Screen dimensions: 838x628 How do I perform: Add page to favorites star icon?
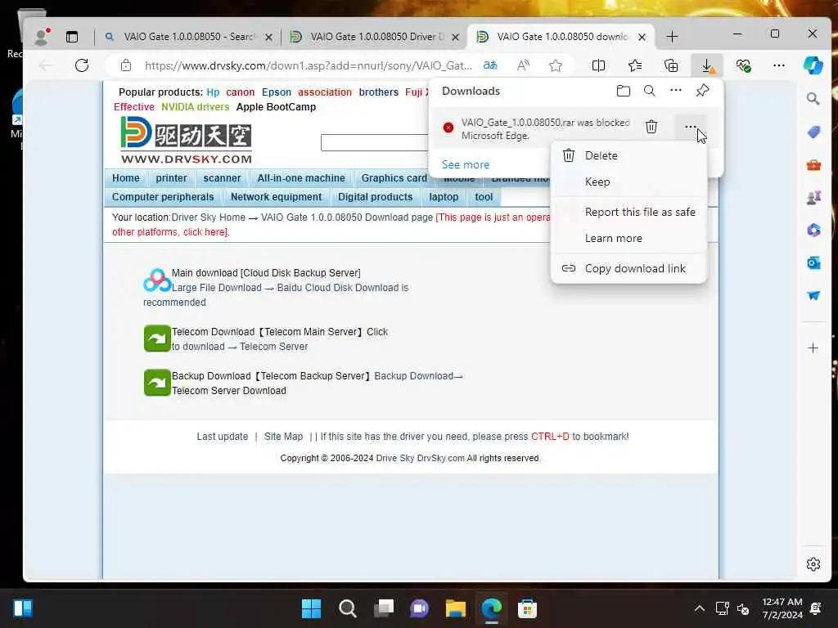point(556,65)
